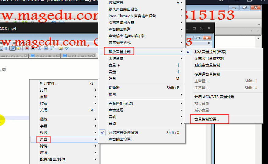268x164 pixels.
Task: Click the red record macro icon
Action: point(27,48)
